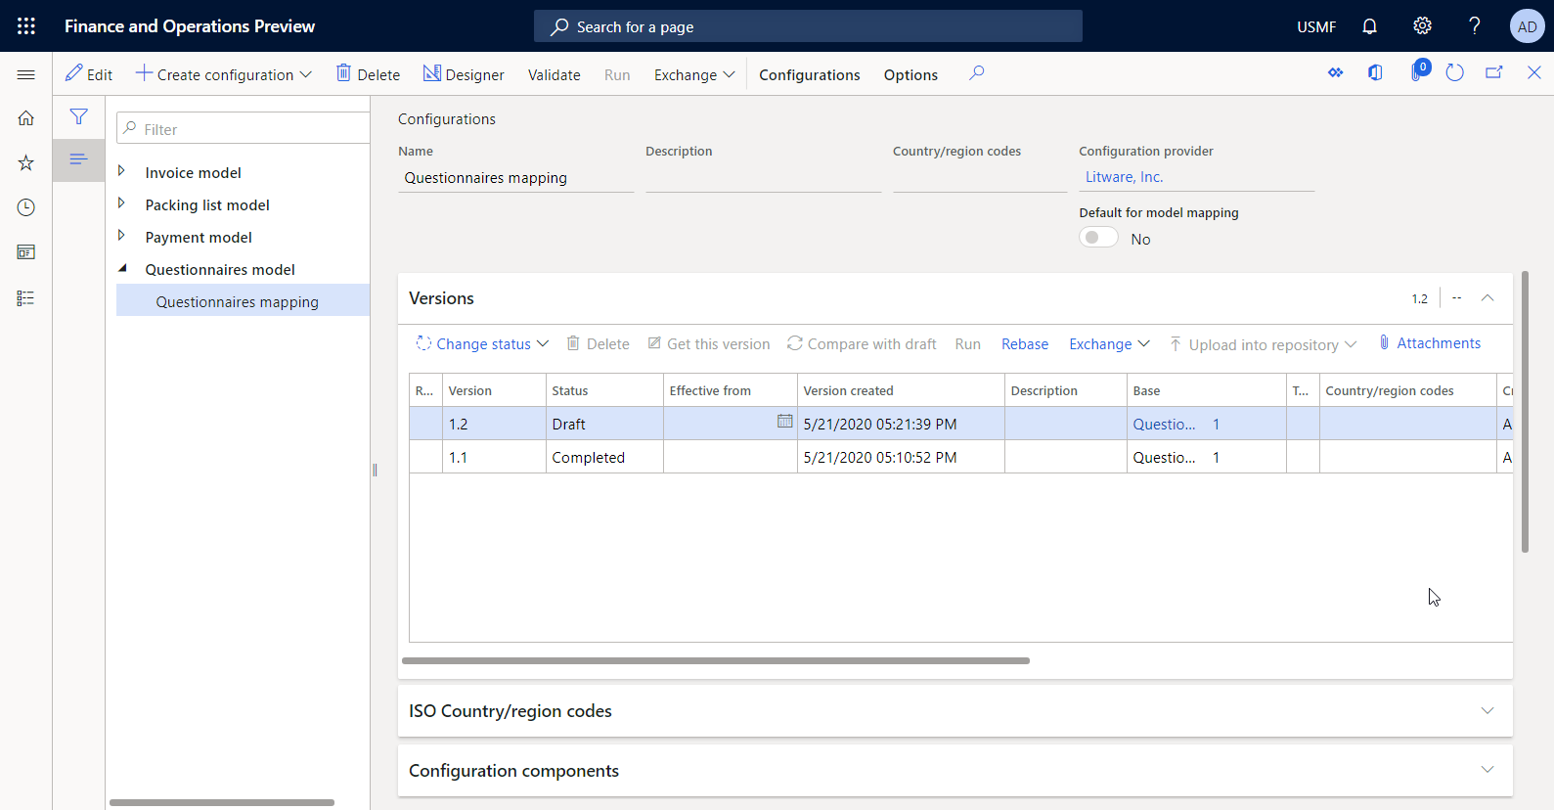Click the tree Filter input field
The height and width of the screenshot is (810, 1554).
pos(244,128)
